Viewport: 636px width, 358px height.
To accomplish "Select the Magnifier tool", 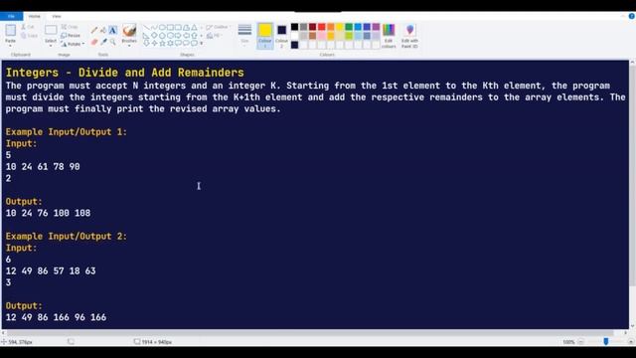I will click(x=112, y=42).
